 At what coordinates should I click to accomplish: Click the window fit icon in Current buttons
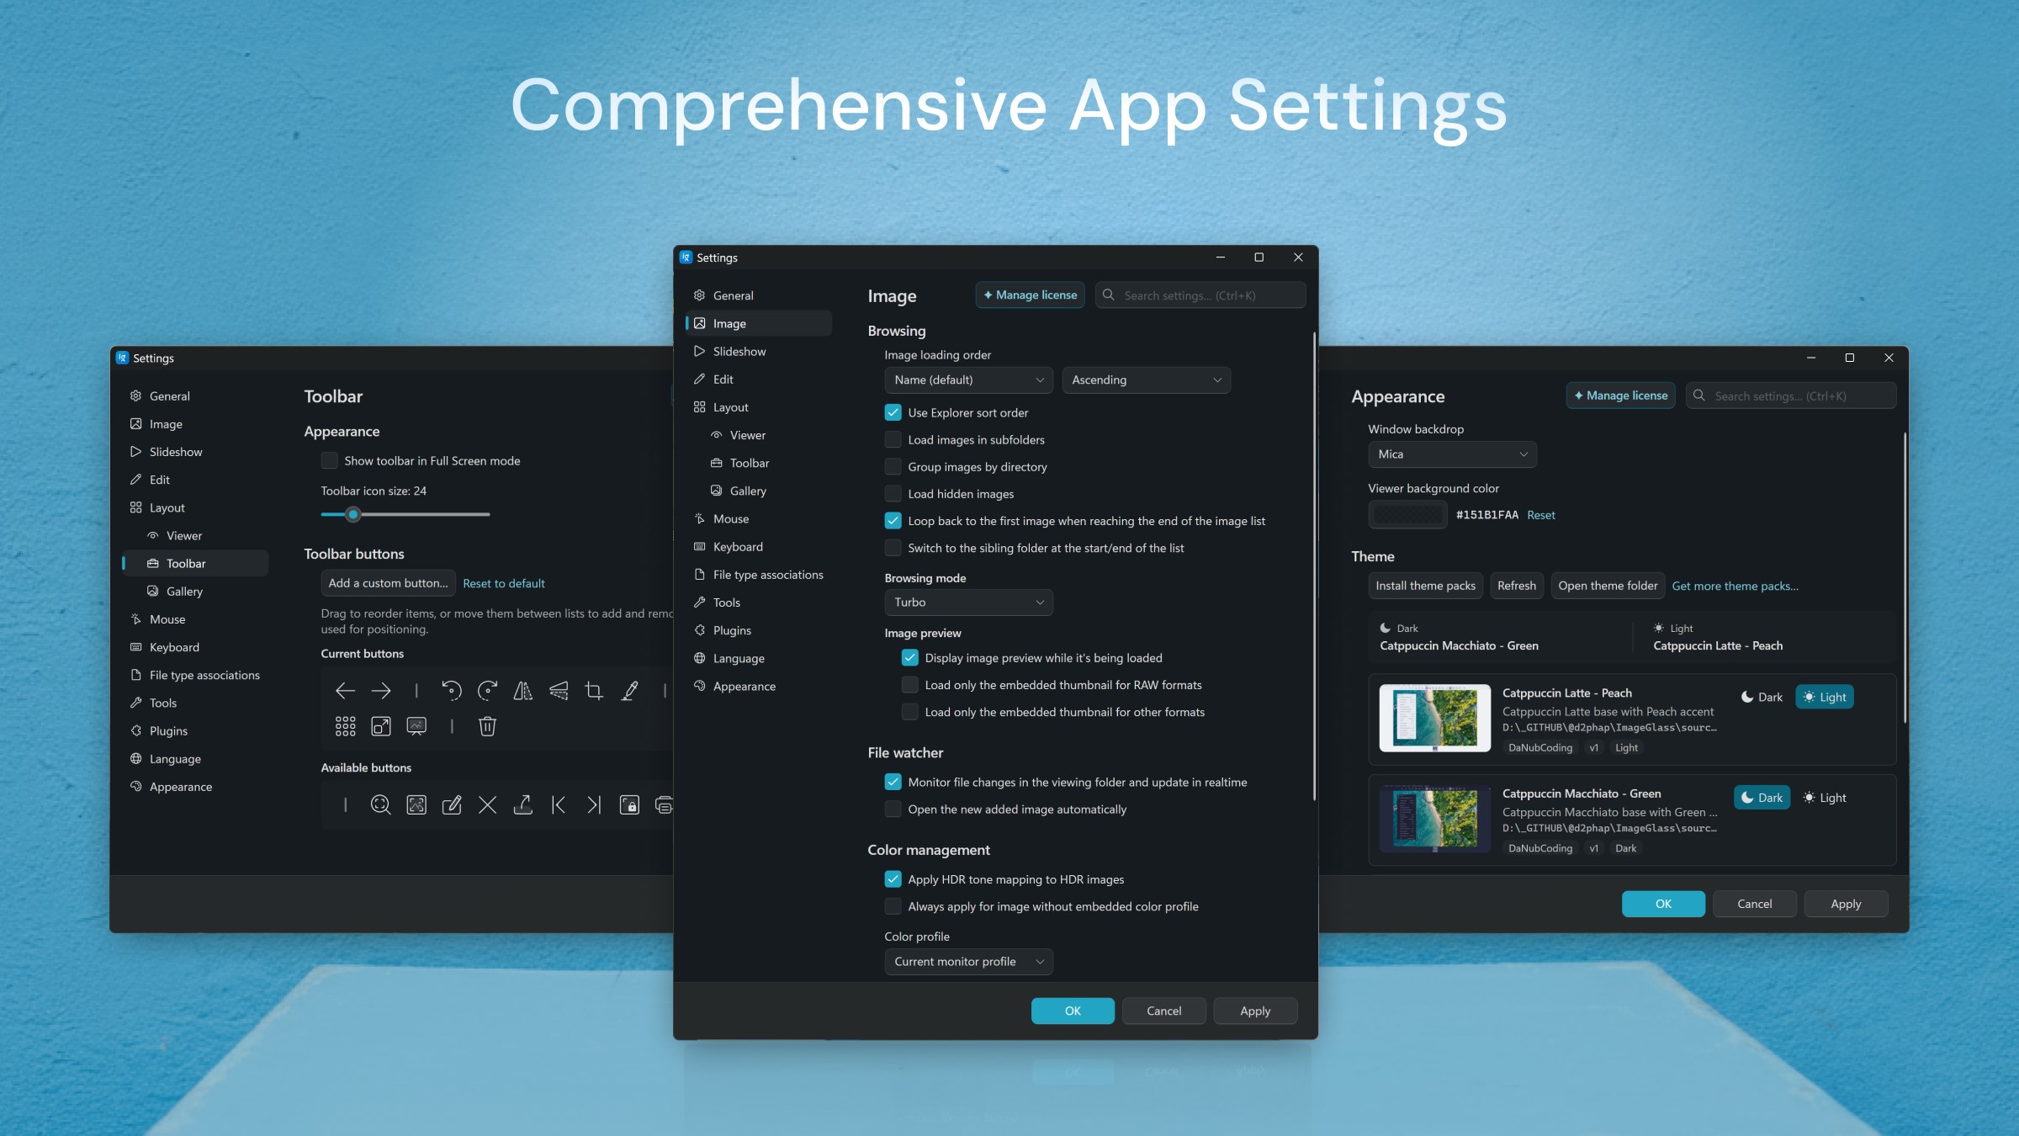(x=381, y=726)
